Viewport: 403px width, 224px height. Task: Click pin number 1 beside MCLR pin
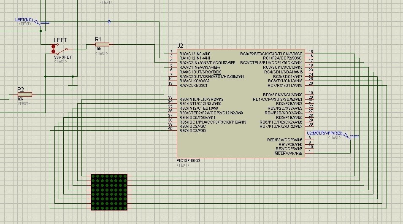pyautogui.click(x=310, y=151)
